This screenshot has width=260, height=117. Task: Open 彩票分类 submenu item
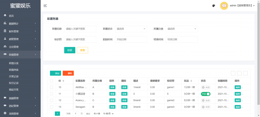14,63
